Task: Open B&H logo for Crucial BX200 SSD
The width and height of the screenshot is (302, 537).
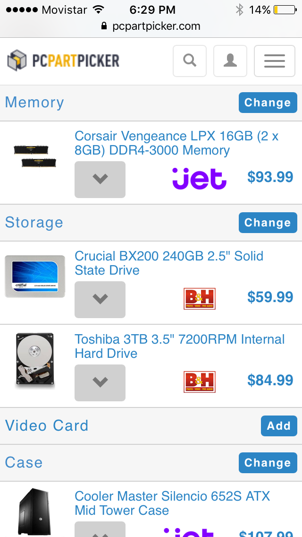Action: [x=200, y=299]
